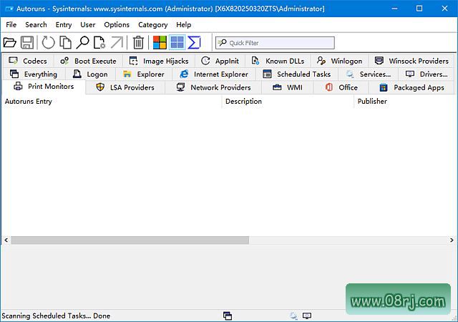Image resolution: width=458 pixels, height=322 pixels.
Task: Click the Sigma VirusTotal toolbar icon
Action: click(x=194, y=43)
